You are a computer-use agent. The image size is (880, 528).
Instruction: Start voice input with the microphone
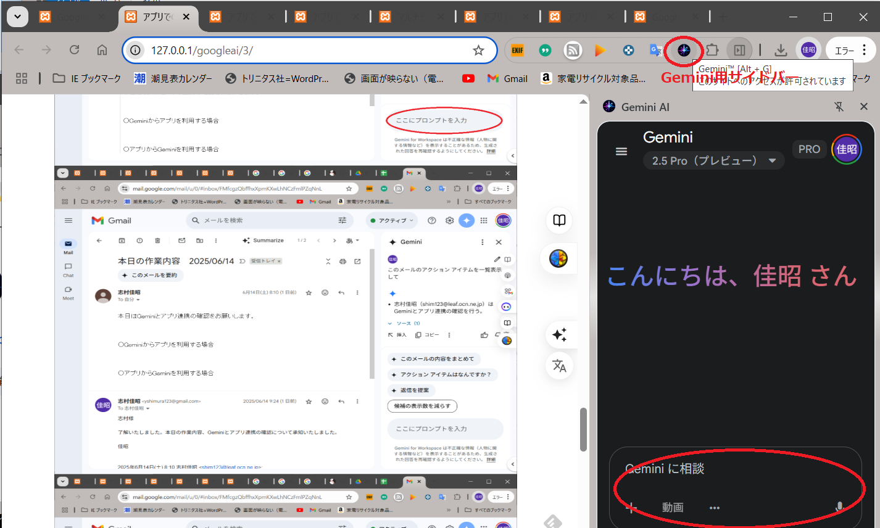click(x=839, y=508)
